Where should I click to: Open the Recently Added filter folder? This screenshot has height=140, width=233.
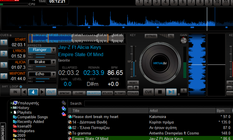(28, 122)
